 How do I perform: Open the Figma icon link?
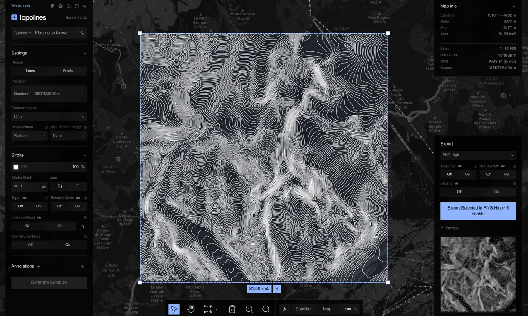point(52,6)
